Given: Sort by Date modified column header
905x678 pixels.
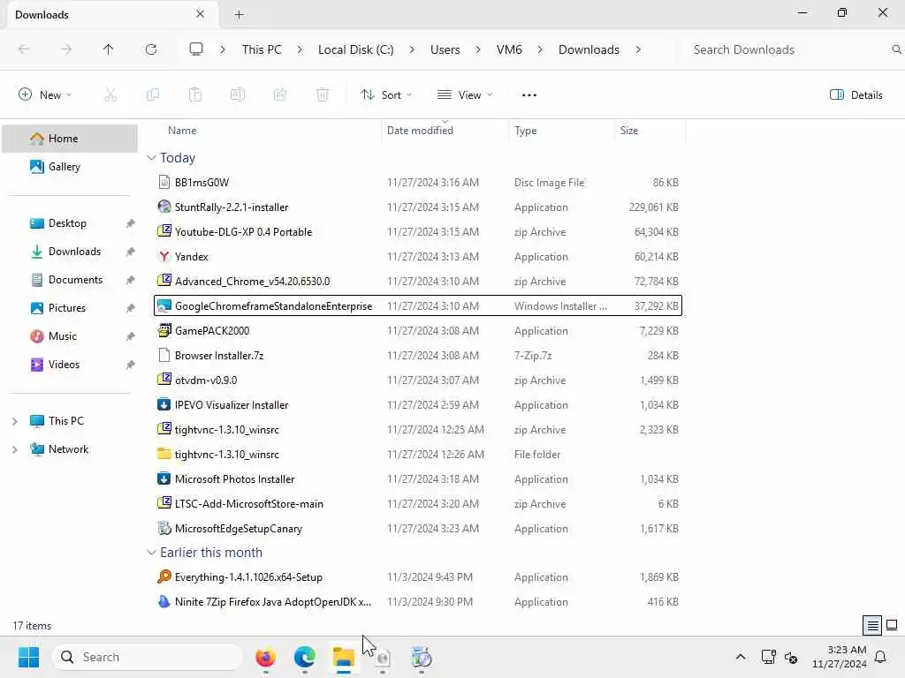Looking at the screenshot, I should coord(420,131).
